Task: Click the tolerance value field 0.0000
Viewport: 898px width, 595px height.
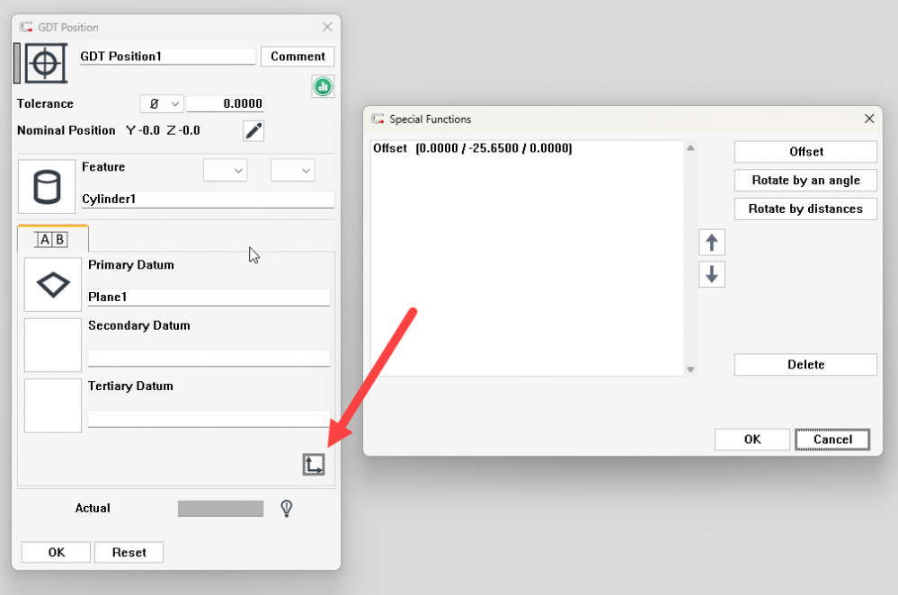Action: click(225, 103)
